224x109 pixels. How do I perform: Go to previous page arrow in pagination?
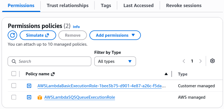tap(184, 61)
